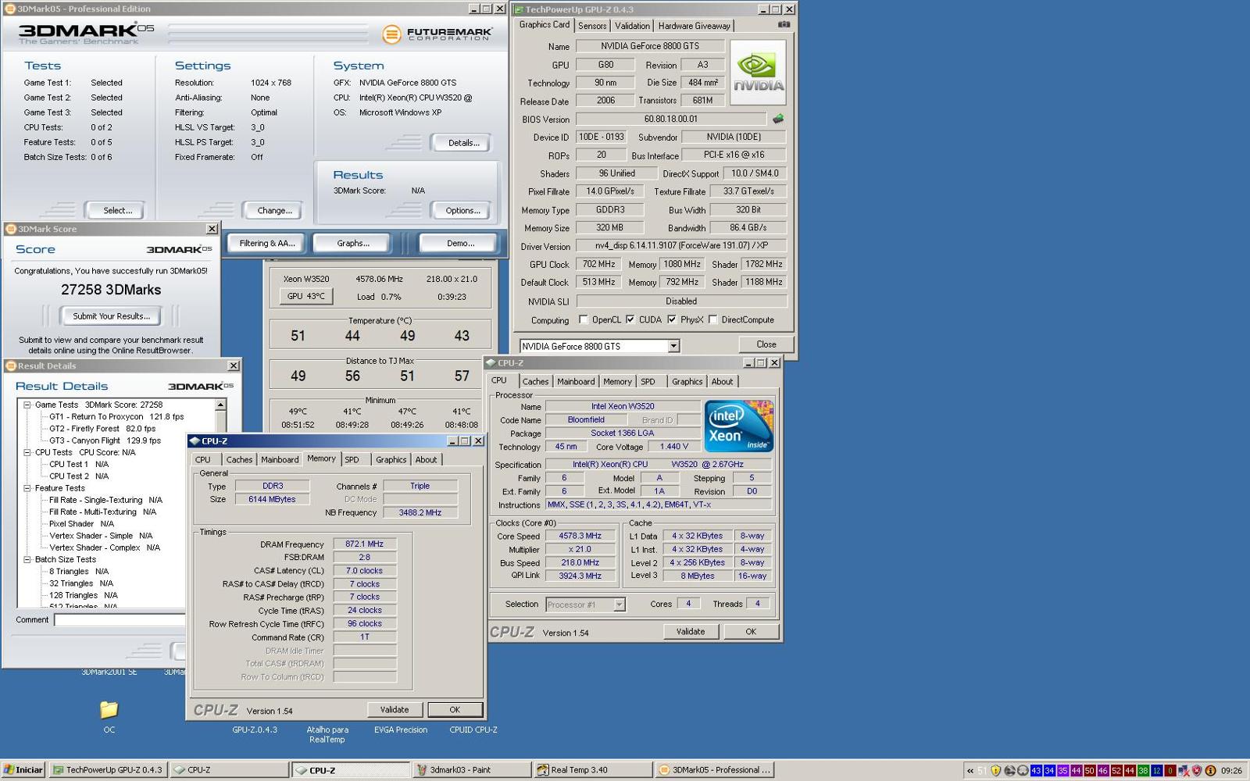Screen dimensions: 1250x781
Task: Click the Iniciar start button
Action: 23,769
